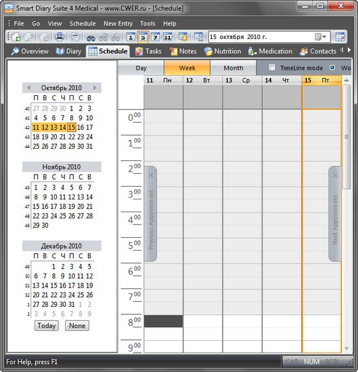This screenshot has height=372, width=358.
Task: Click the Today button
Action: tap(47, 325)
